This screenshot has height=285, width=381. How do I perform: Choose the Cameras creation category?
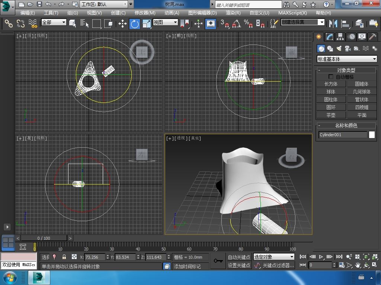[348, 49]
